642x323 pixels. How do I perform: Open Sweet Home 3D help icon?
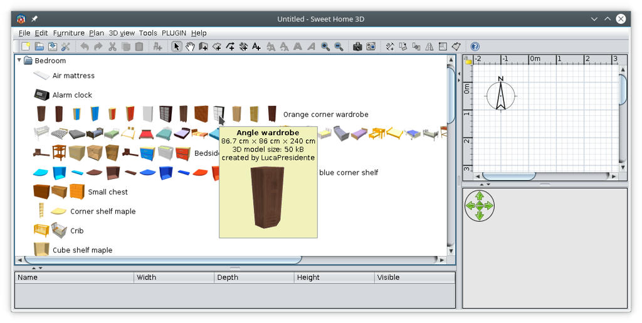[475, 46]
